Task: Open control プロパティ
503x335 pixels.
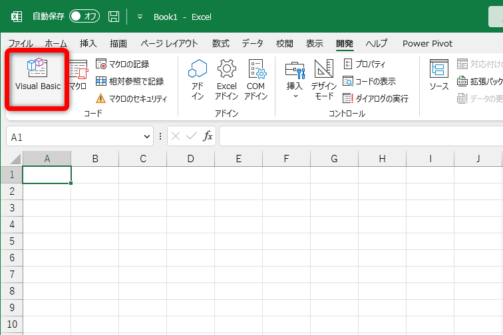Action: pos(365,64)
